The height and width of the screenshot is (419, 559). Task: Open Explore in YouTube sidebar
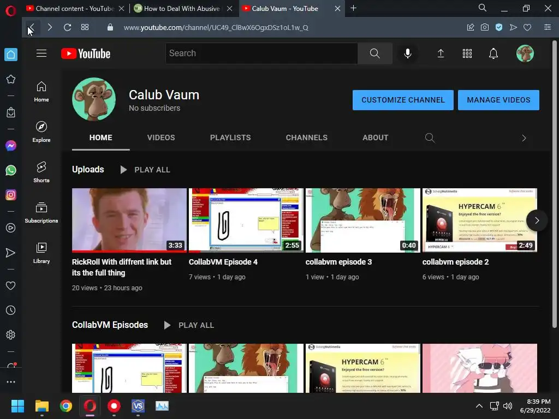point(41,132)
